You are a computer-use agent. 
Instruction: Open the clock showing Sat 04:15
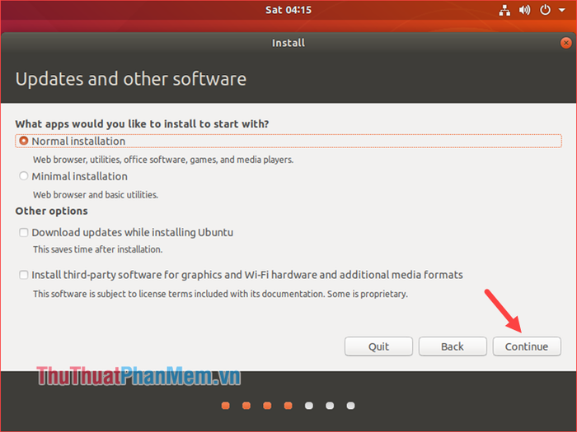pos(288,10)
